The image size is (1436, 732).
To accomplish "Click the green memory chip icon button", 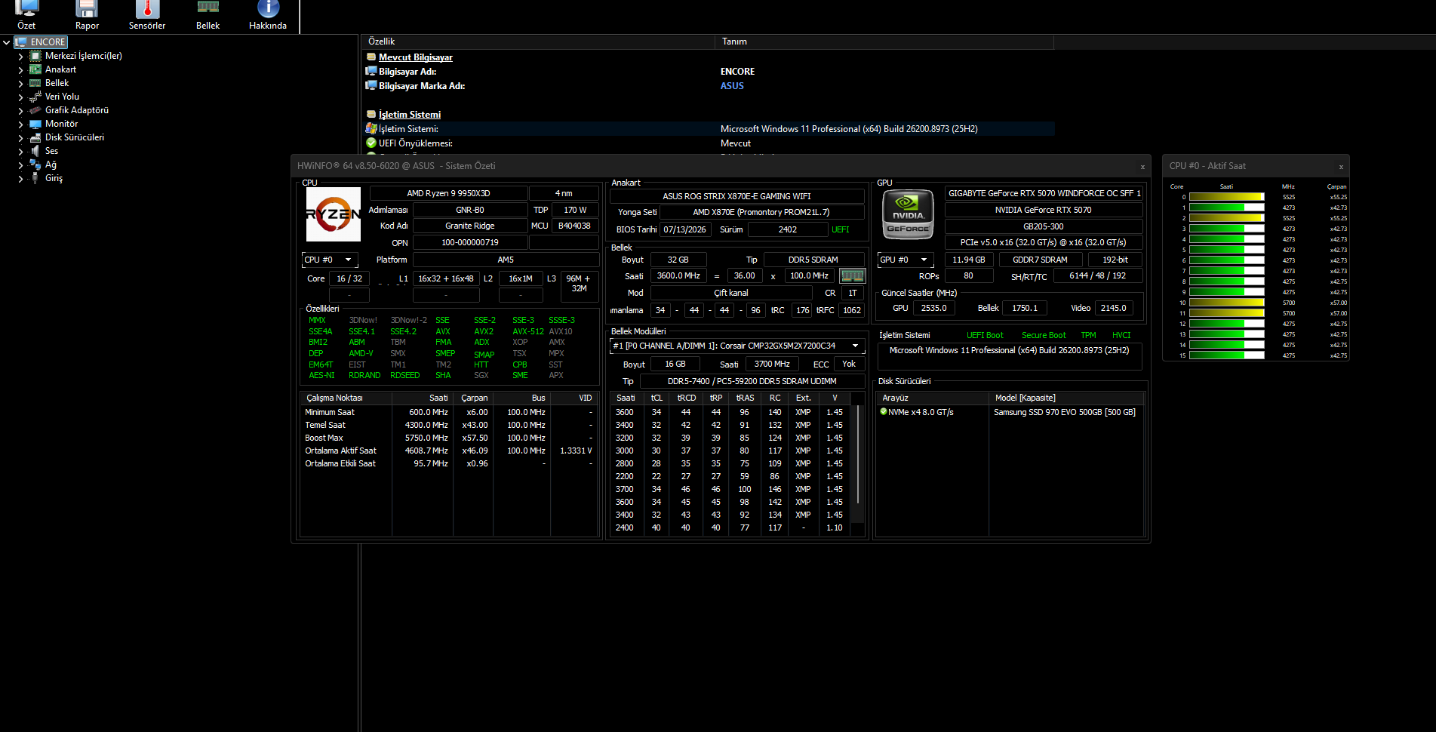I will pos(853,276).
